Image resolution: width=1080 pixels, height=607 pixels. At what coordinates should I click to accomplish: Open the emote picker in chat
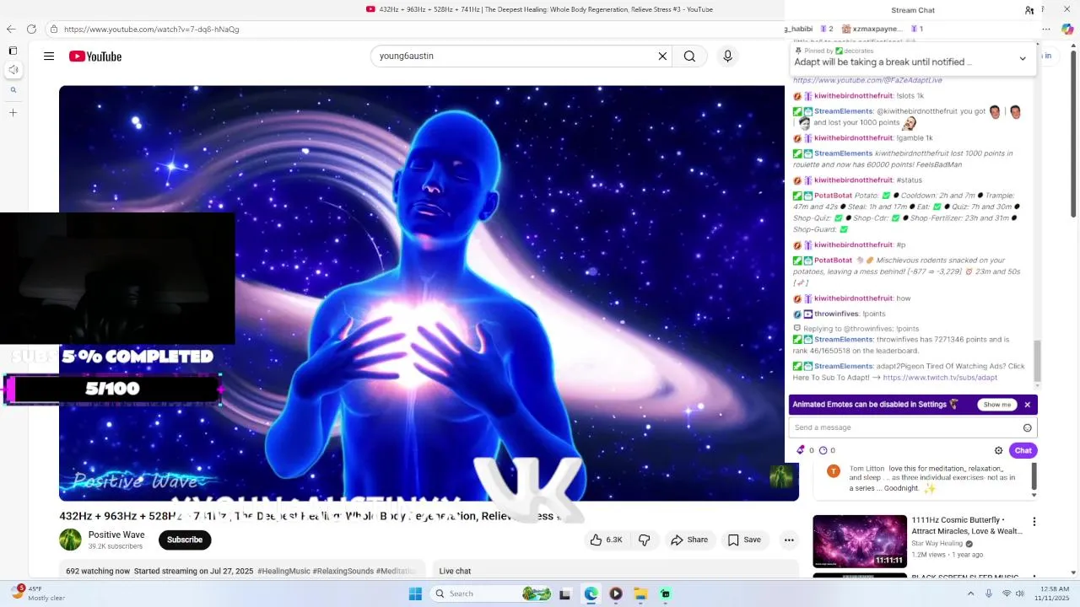coord(1027,427)
